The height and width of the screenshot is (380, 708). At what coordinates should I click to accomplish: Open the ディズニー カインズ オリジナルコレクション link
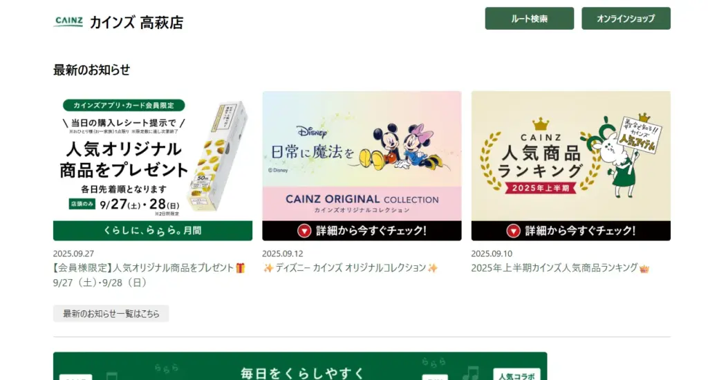coord(351,268)
